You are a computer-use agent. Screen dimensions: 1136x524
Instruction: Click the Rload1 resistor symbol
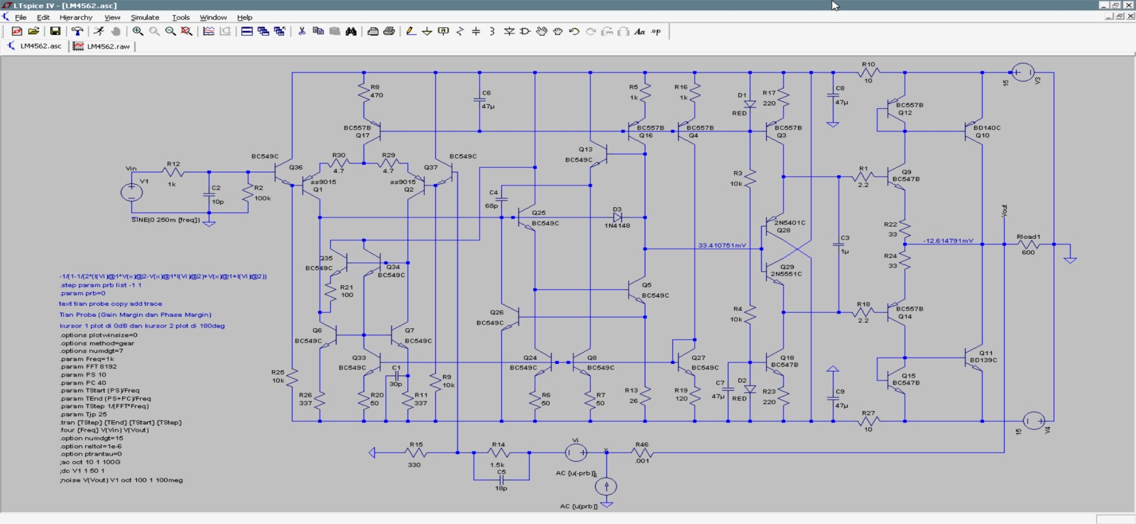(1028, 244)
